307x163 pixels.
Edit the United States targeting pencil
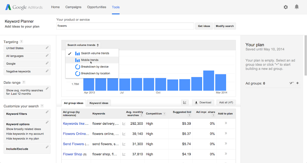coord(47,48)
